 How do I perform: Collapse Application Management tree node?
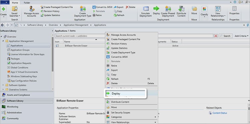click(3, 41)
